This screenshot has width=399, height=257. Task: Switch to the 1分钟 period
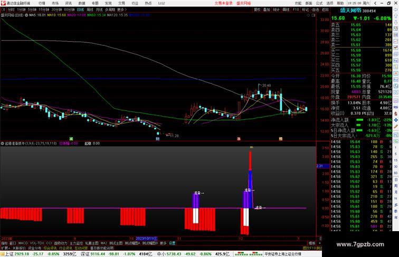[x=21, y=9]
